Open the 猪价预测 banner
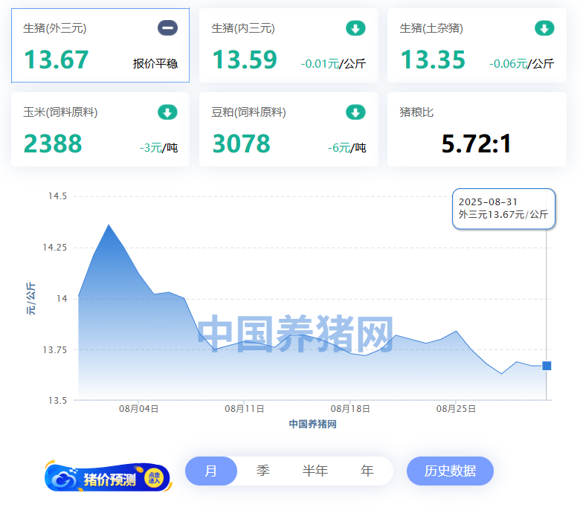This screenshot has height=516, width=583. 109,477
